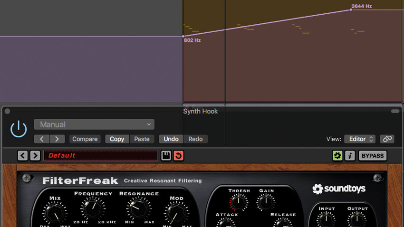Viewport: 404px width, 227px height.
Task: Adjust the Thresh knob
Action: (239, 202)
